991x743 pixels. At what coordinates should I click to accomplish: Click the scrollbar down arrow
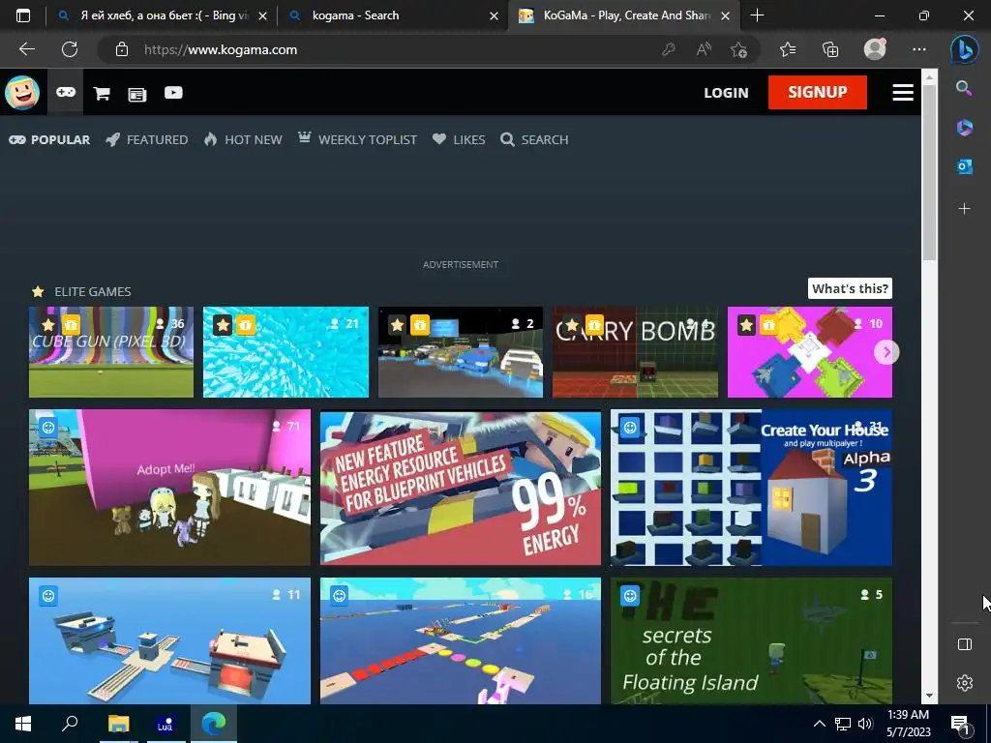click(x=929, y=696)
